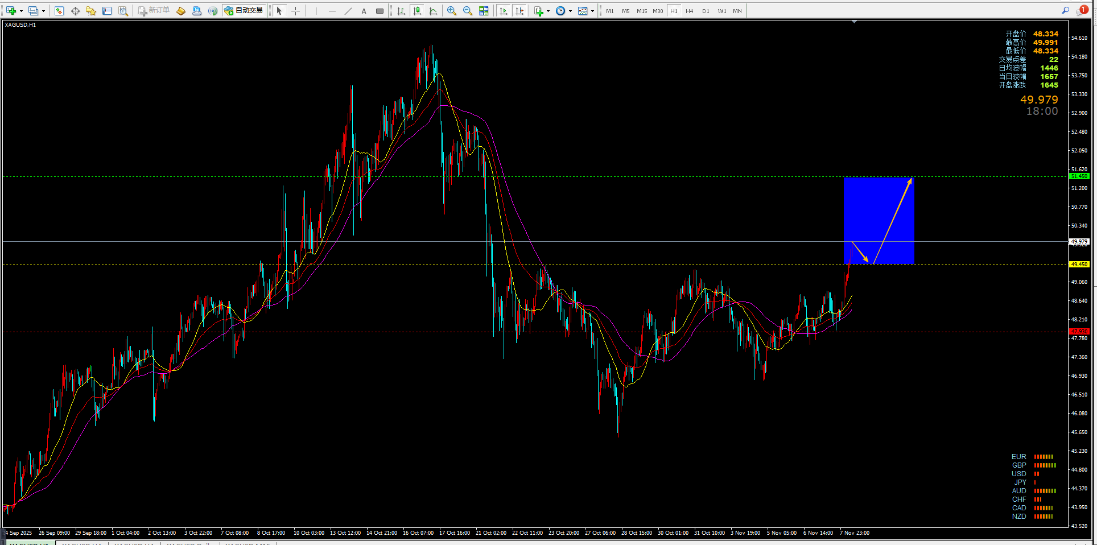Switch to the D1 timeframe
The height and width of the screenshot is (545, 1097).
click(x=706, y=11)
